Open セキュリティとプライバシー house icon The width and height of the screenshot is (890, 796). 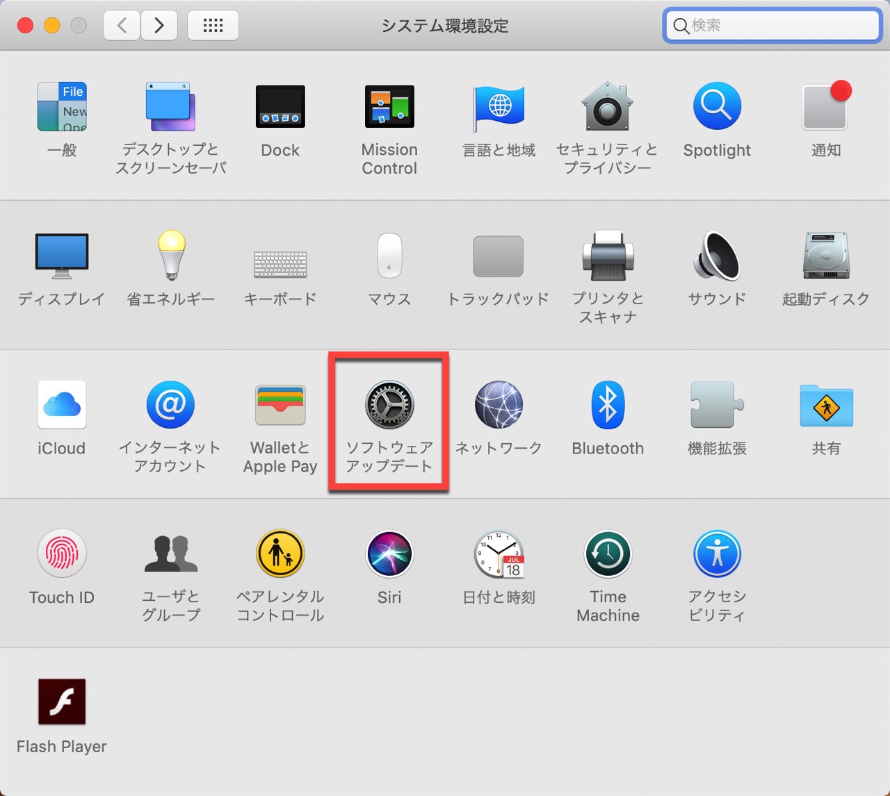point(608,107)
